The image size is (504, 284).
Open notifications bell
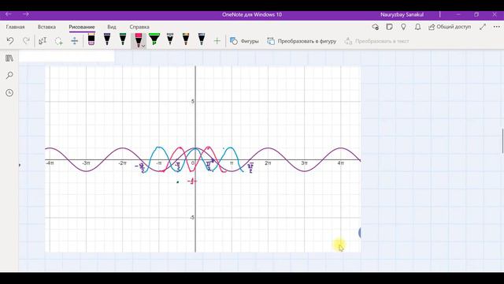(x=417, y=27)
